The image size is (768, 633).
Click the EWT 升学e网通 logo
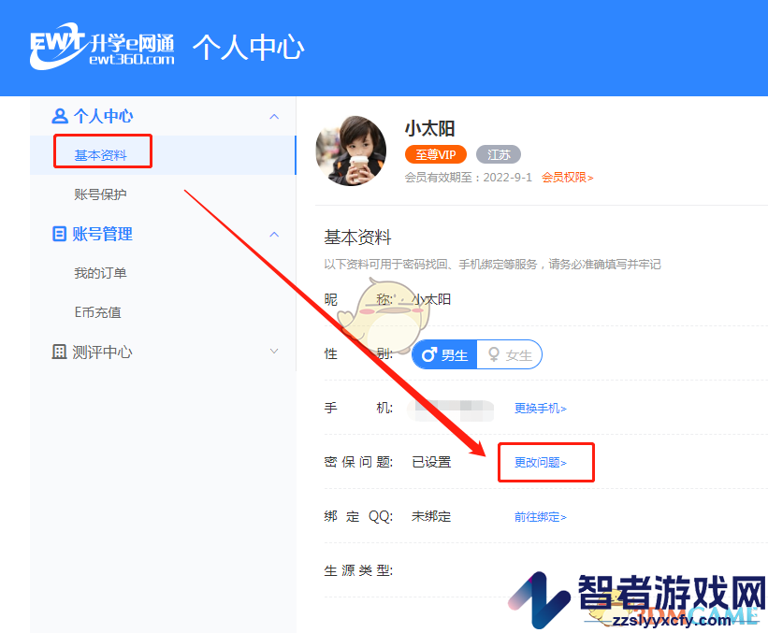tap(102, 46)
